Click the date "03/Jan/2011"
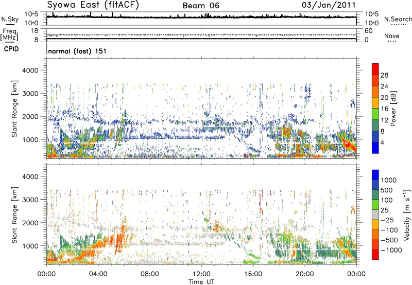Viewport: 412px width, 285px height. (329, 5)
